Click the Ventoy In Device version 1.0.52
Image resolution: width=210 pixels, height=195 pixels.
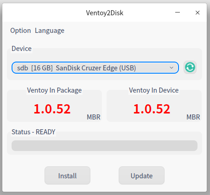(x=152, y=109)
